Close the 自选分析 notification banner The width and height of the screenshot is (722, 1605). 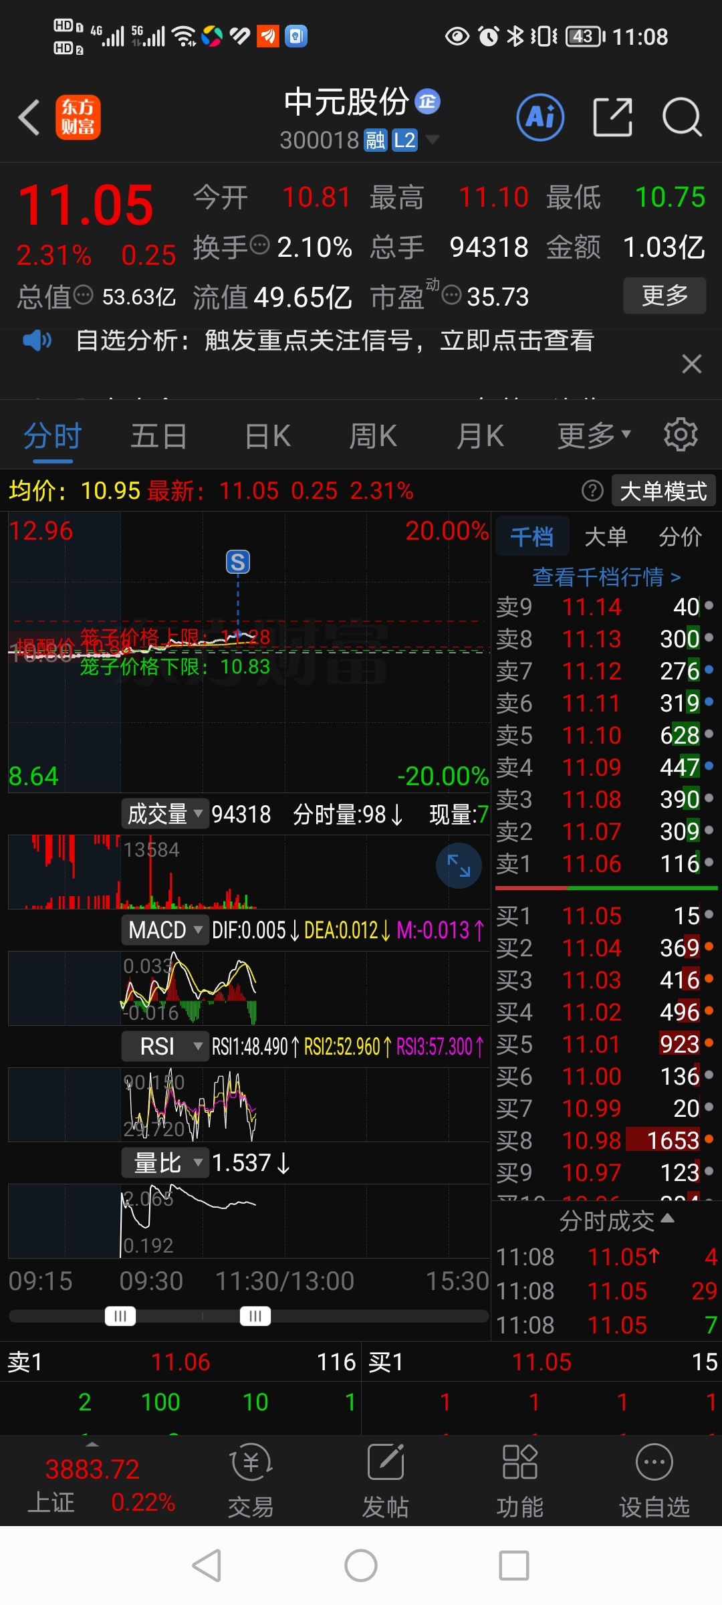pos(691,364)
